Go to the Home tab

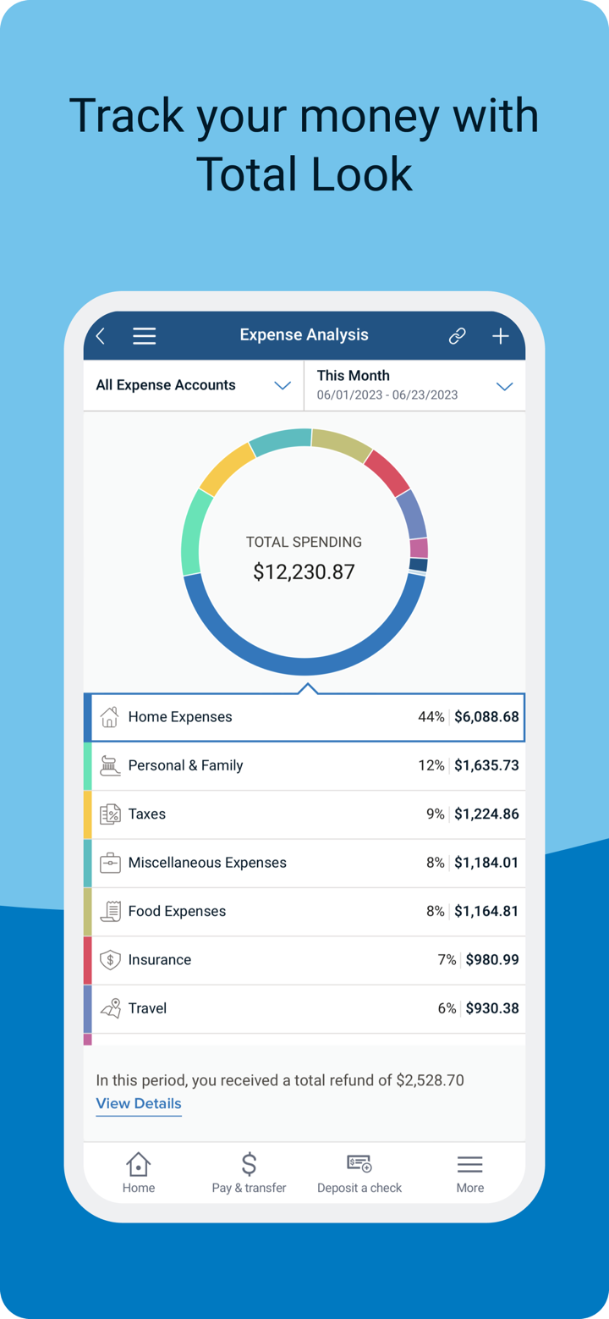click(139, 1173)
